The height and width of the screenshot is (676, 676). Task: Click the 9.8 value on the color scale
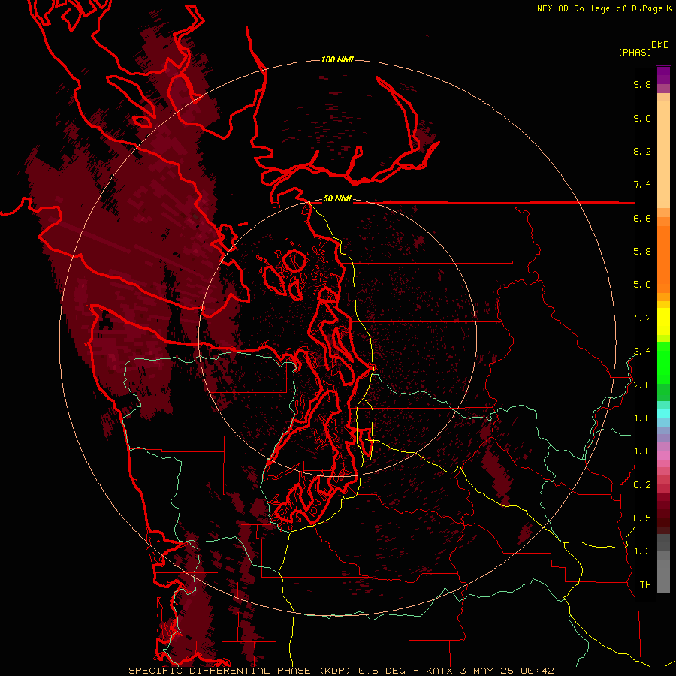tap(642, 84)
